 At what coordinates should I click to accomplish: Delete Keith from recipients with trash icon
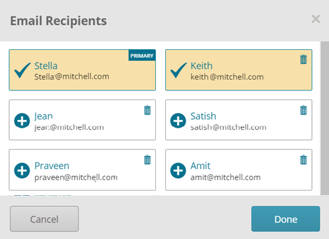303,60
